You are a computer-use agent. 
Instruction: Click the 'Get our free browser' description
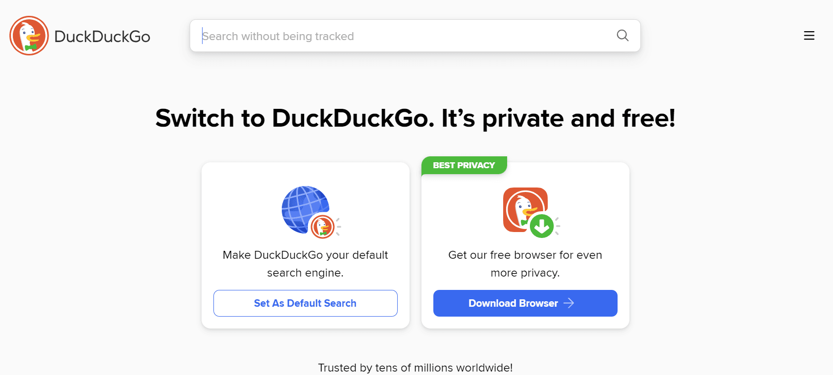pyautogui.click(x=525, y=264)
